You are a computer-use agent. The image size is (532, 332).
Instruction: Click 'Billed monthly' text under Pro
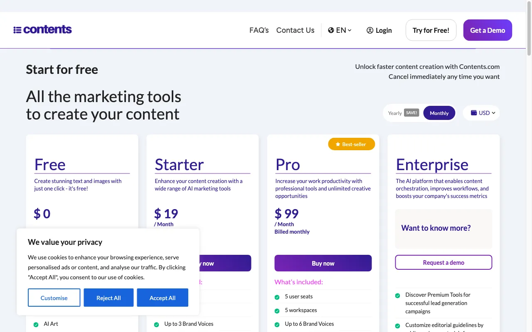292,232
